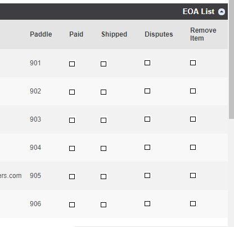This screenshot has height=227, width=234.
Task: Click the Paddle column header
Action: (x=41, y=34)
